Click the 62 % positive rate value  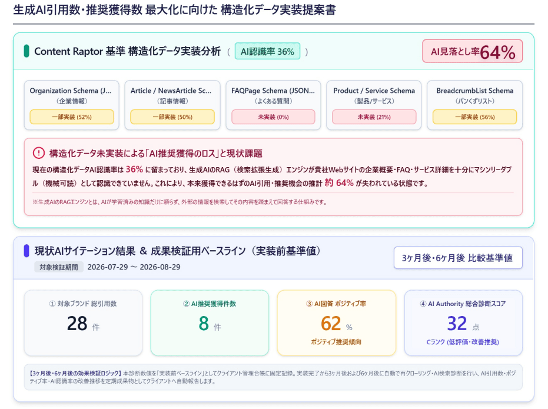click(336, 324)
